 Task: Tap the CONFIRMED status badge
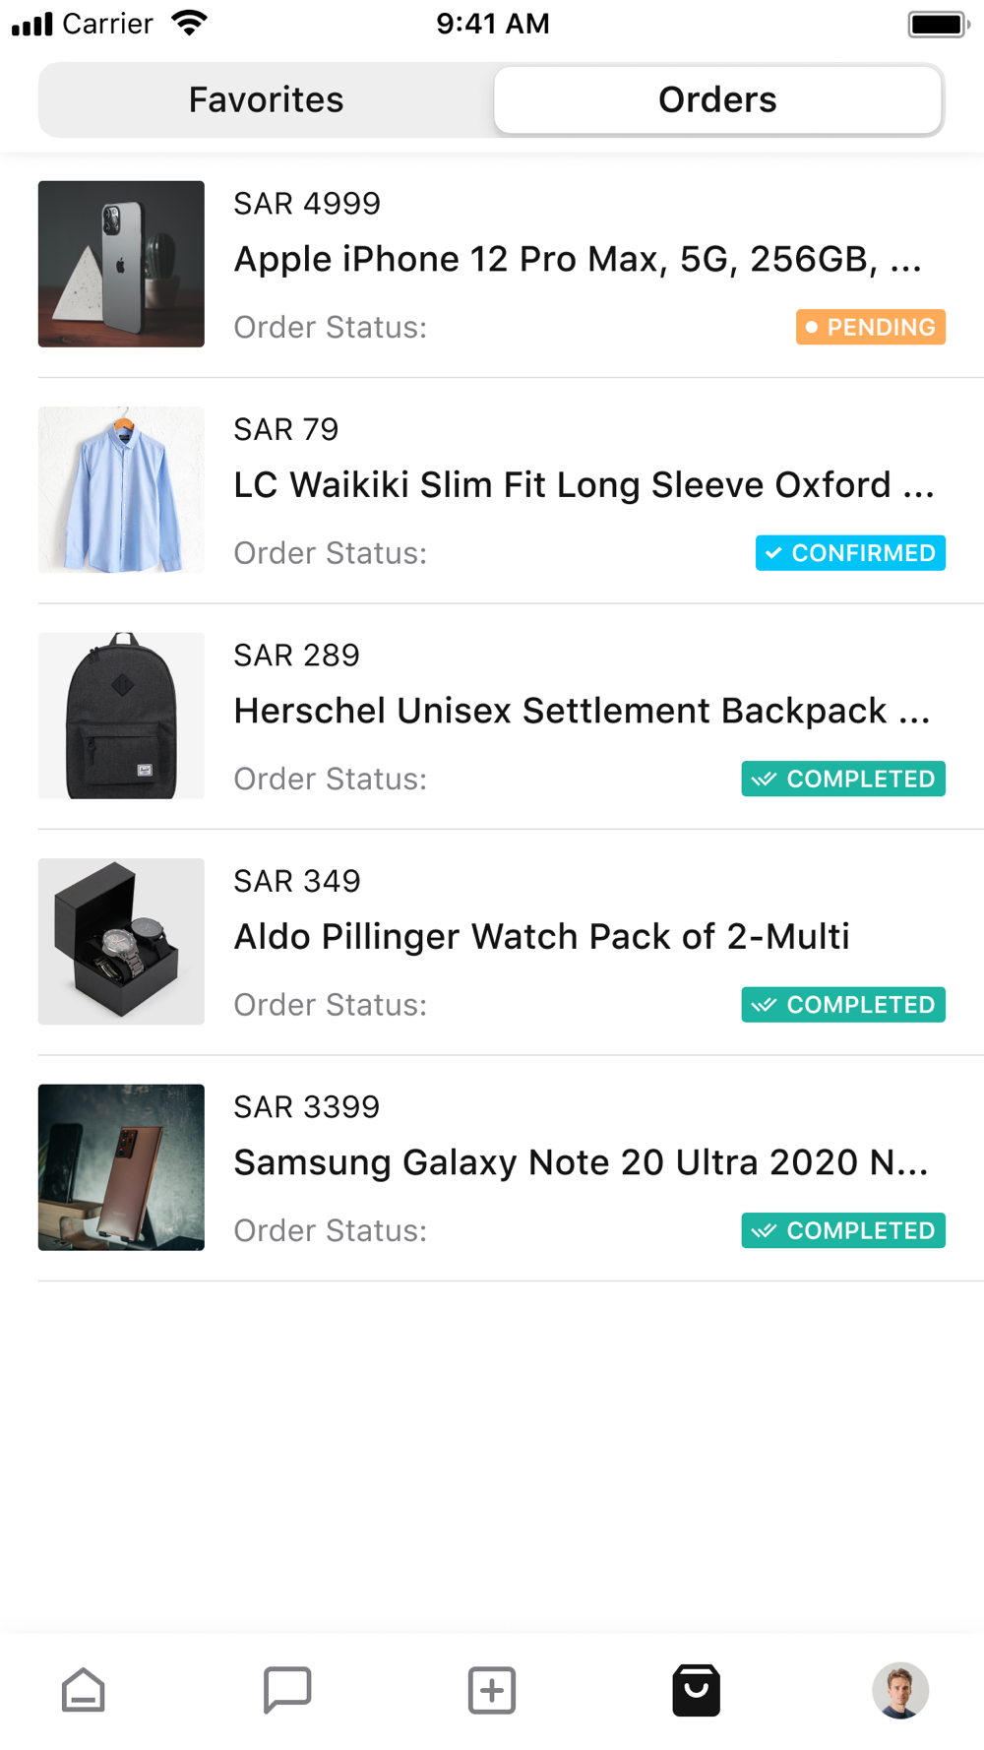click(x=850, y=553)
